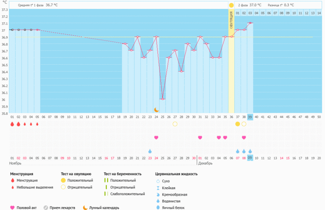Viewport: 325px width, 210px height.
Task: Click the lowest temperature point on day 25
Action: [162, 99]
